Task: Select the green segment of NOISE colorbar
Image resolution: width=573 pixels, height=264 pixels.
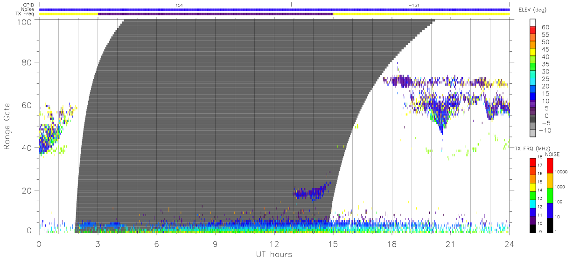Action: click(x=550, y=196)
